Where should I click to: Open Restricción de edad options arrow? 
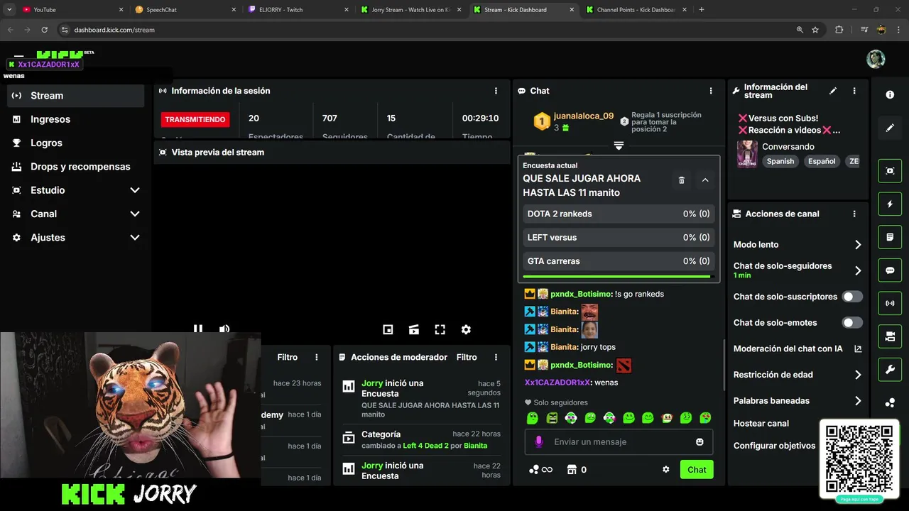(858, 375)
